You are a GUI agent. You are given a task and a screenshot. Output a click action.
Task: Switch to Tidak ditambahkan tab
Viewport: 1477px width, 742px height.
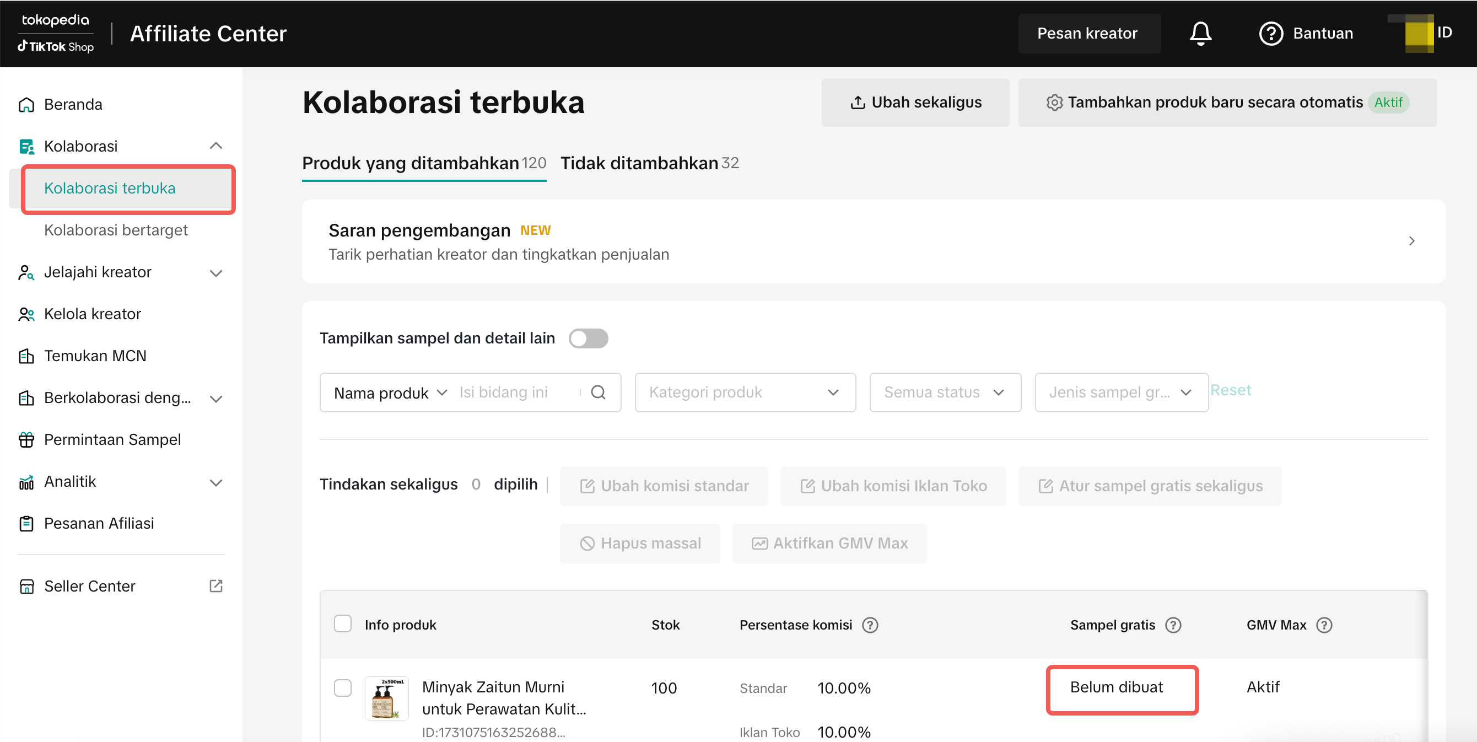[649, 163]
